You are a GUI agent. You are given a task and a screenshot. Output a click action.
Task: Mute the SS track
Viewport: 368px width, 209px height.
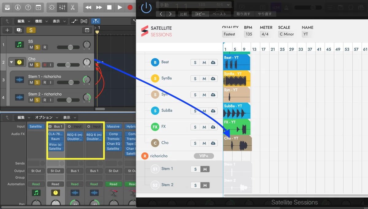tap(31, 47)
